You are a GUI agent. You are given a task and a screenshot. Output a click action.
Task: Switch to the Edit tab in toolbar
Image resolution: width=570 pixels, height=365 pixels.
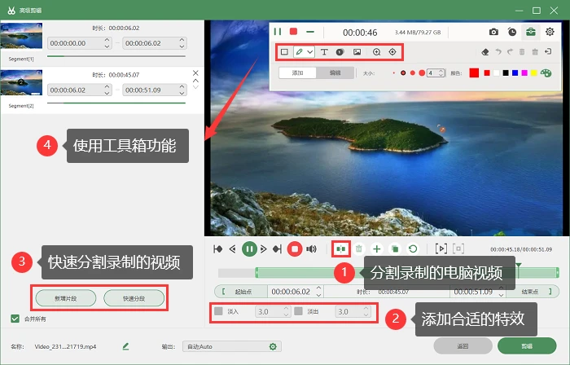pos(335,73)
